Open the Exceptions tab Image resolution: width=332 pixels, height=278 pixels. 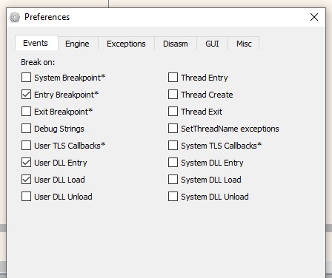(126, 44)
